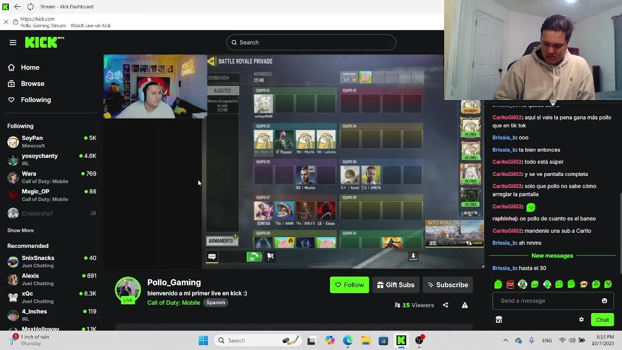The image size is (622, 350).
Task: Open Wara's channel in Following
Action: coord(52,177)
